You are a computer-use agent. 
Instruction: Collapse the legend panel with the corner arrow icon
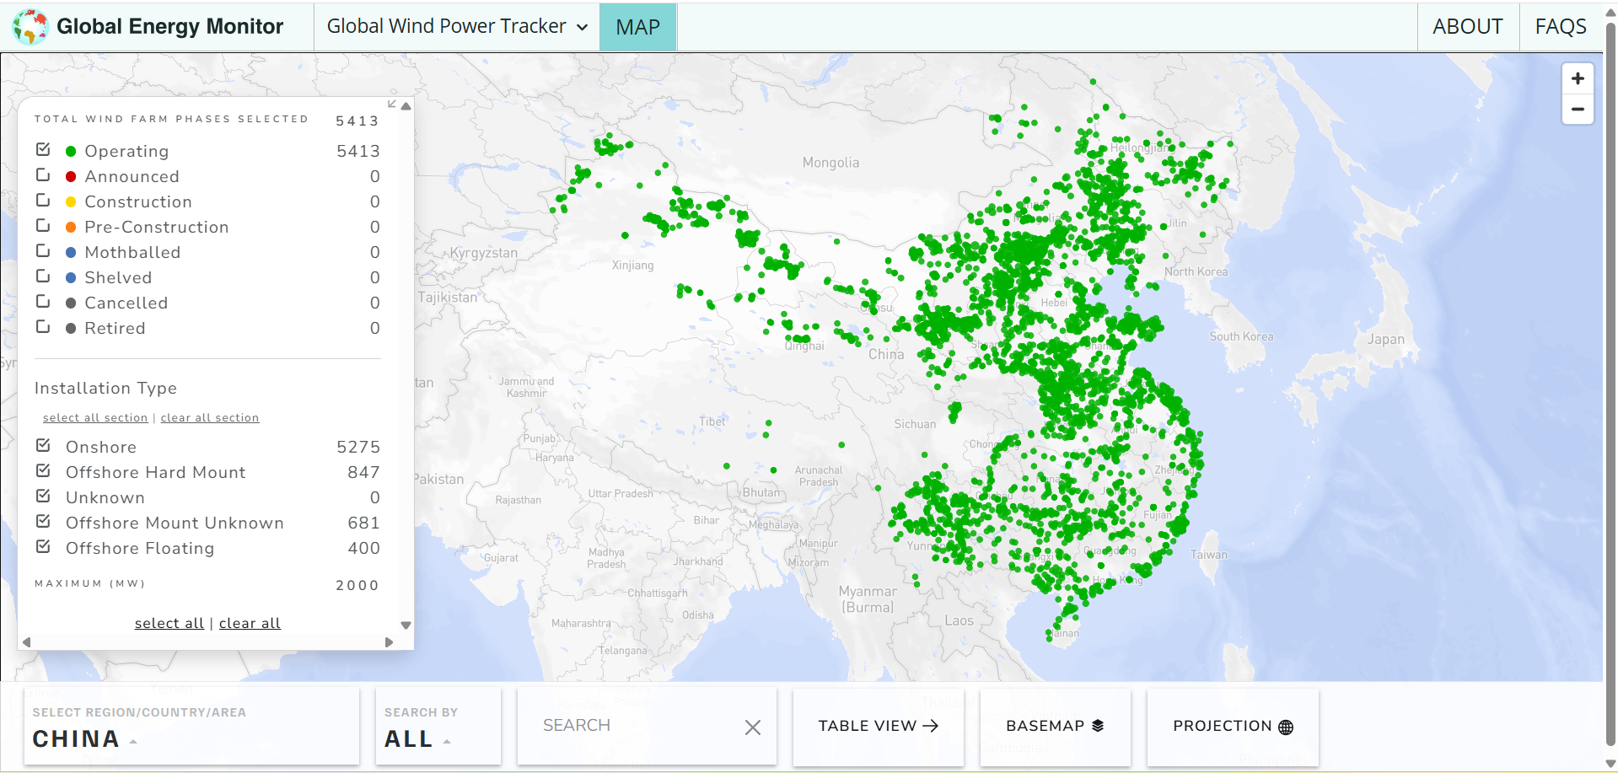pyautogui.click(x=392, y=104)
